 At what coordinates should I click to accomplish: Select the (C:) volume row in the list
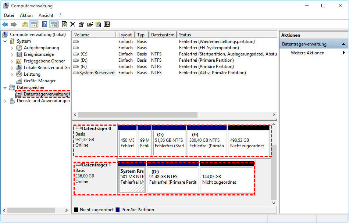85,54
